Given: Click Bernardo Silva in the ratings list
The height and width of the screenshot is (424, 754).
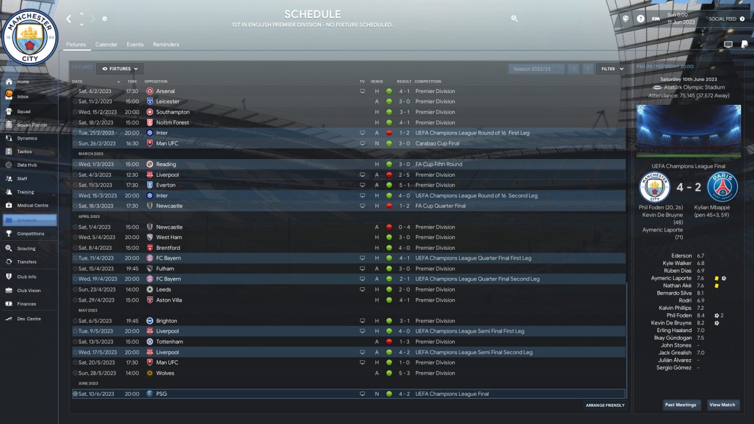Looking at the screenshot, I should [x=674, y=293].
